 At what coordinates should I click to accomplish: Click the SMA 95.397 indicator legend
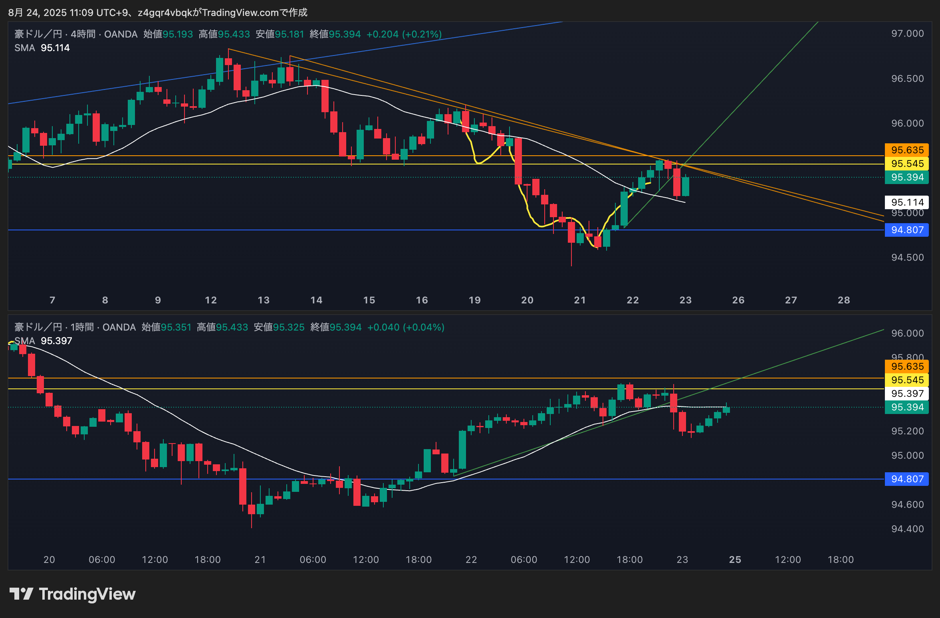coord(43,341)
